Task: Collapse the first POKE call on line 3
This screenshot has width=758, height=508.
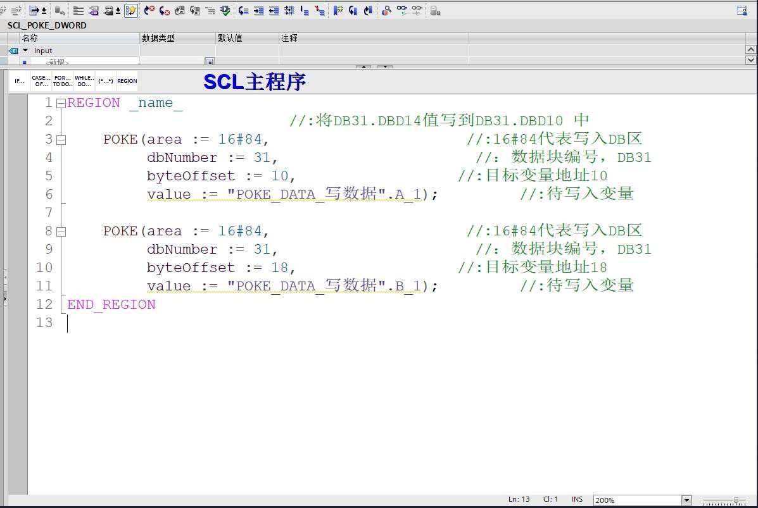Action: click(x=61, y=140)
